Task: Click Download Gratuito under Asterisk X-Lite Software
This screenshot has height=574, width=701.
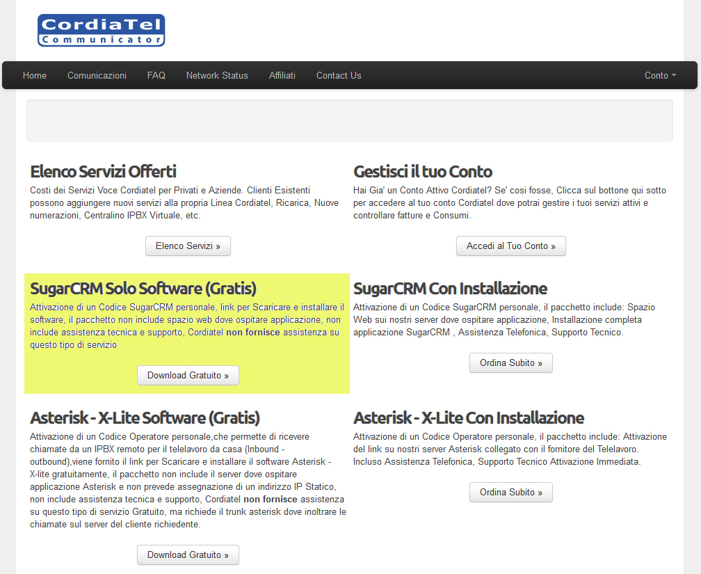Action: click(x=188, y=555)
